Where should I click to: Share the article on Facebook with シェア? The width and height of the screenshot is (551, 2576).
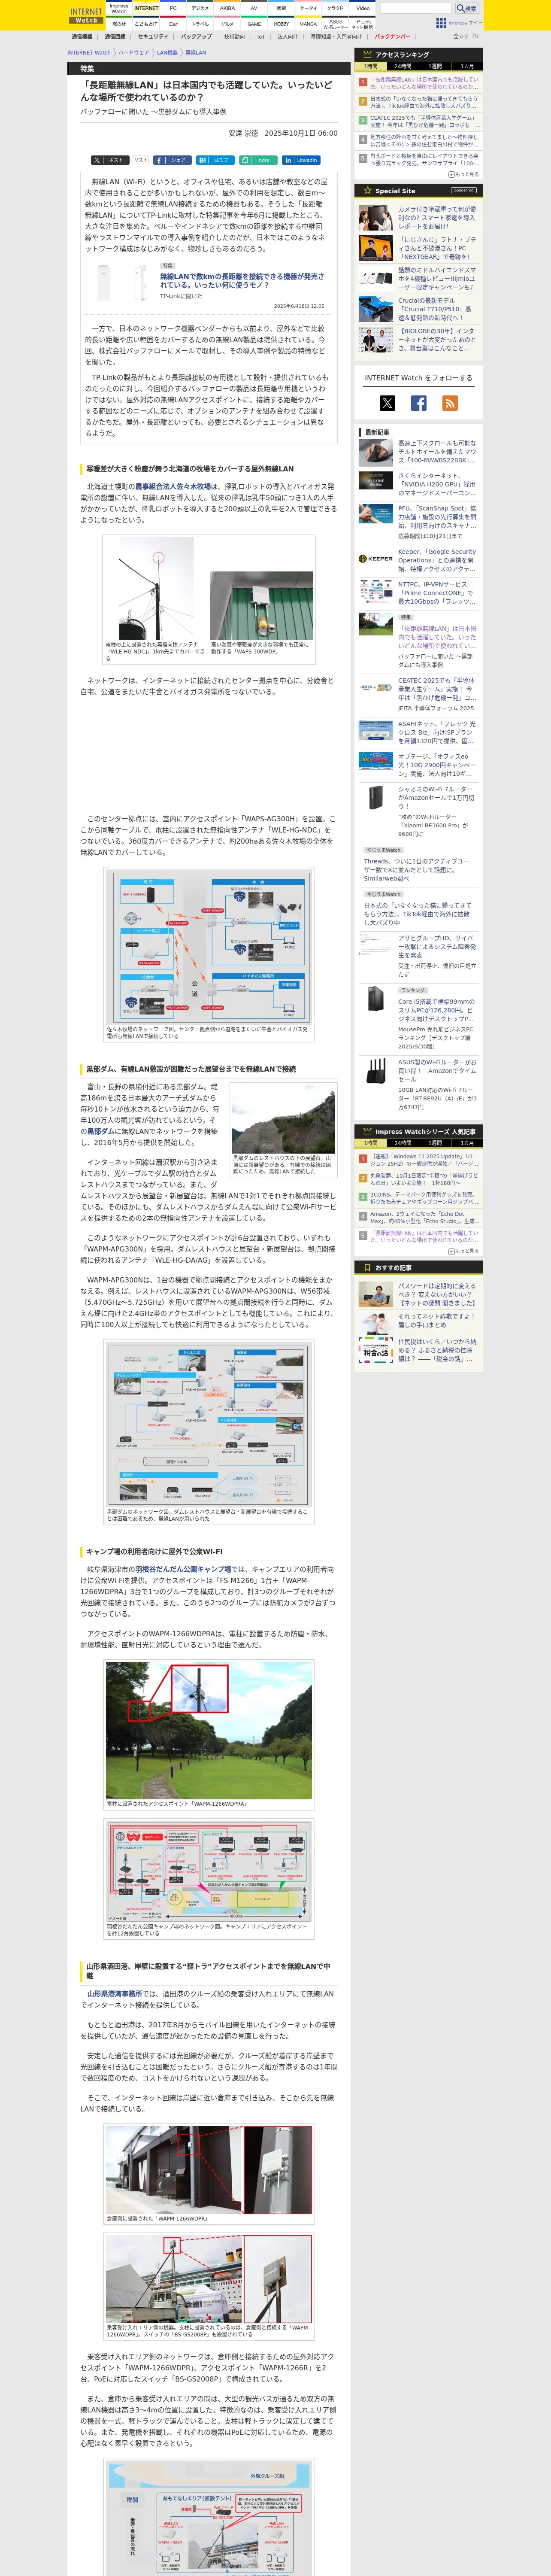tap(172, 160)
